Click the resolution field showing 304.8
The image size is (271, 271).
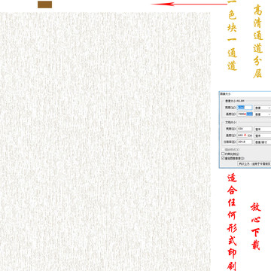pos(245,142)
